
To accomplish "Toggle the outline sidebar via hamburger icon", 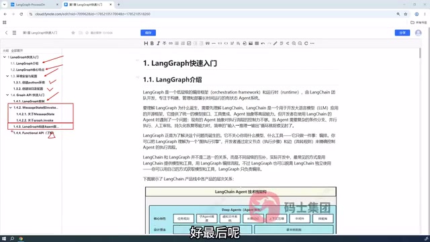I will [14, 33].
